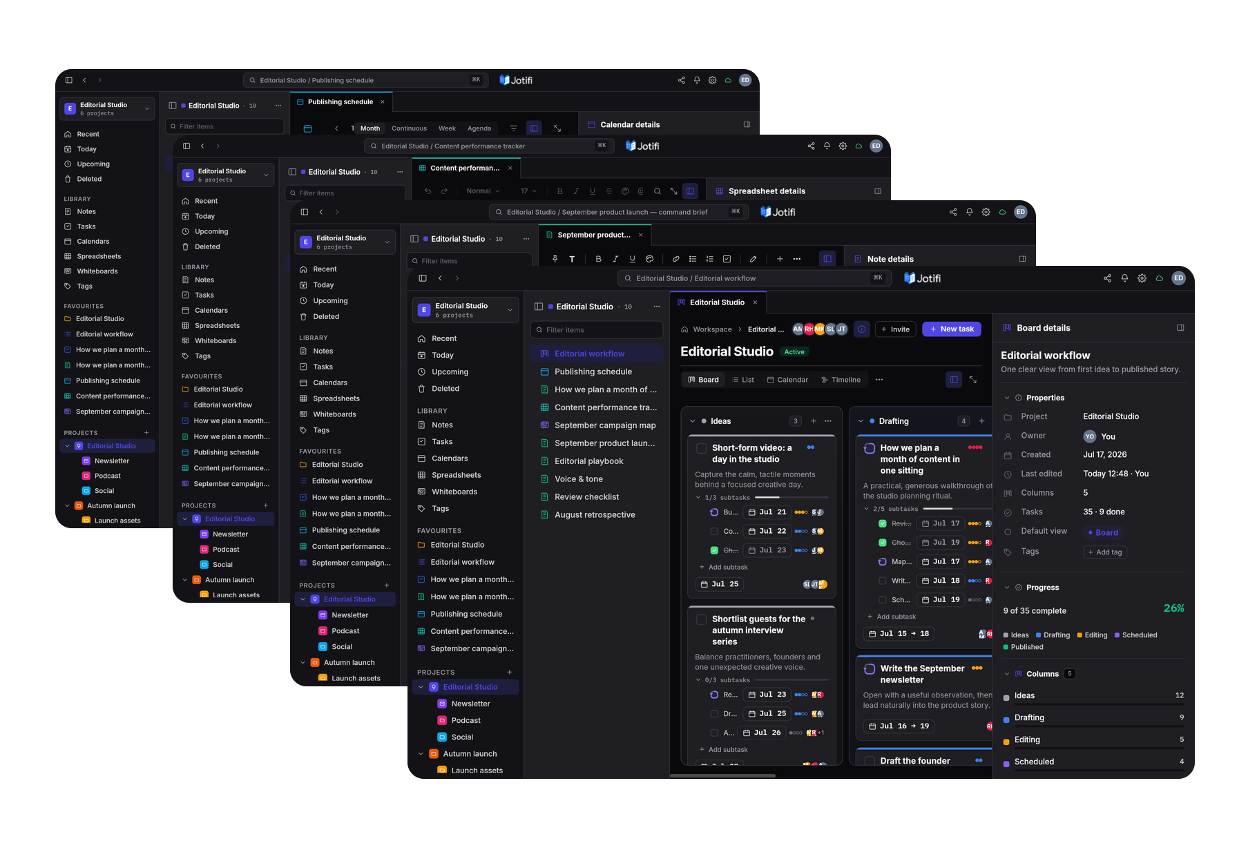
Task: Open Editorial Studio workspace dropdown in front window
Action: point(466,310)
